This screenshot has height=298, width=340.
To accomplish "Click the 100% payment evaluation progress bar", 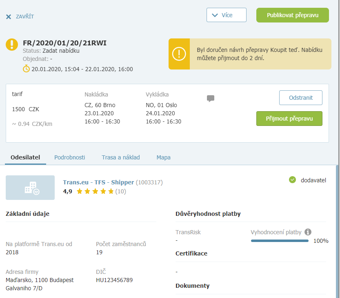I will pyautogui.click(x=280, y=241).
